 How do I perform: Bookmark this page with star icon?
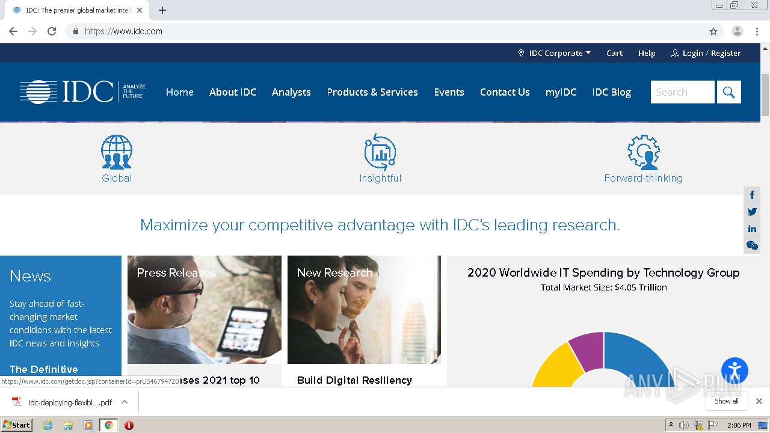[x=713, y=31]
